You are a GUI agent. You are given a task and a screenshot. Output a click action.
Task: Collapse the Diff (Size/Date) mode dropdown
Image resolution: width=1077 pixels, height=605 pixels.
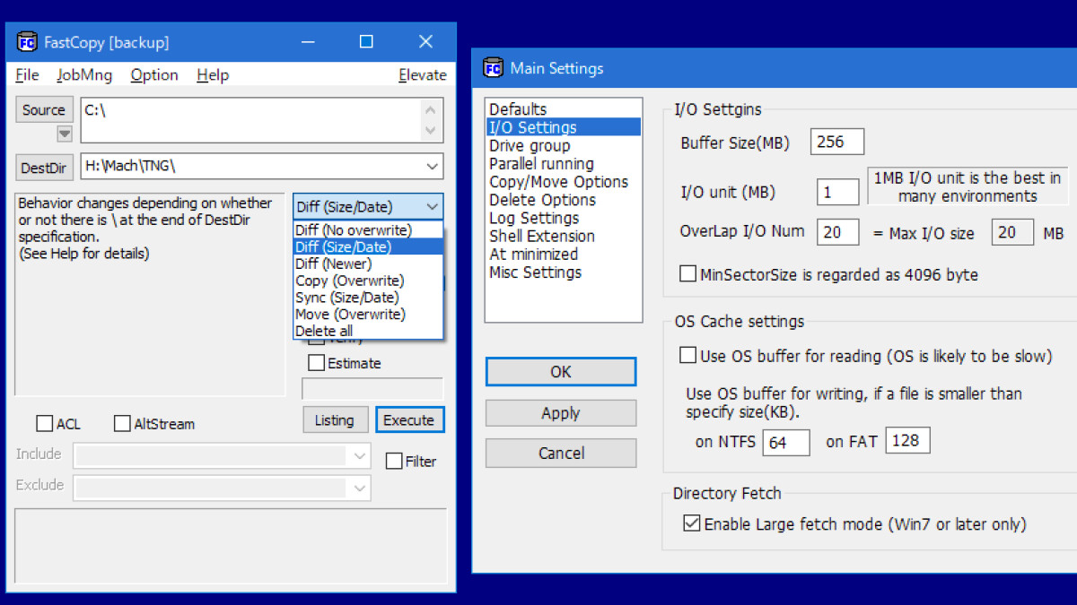coord(432,207)
